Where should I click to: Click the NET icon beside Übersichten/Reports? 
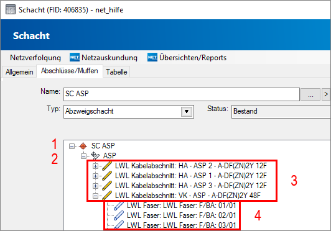click(152, 57)
